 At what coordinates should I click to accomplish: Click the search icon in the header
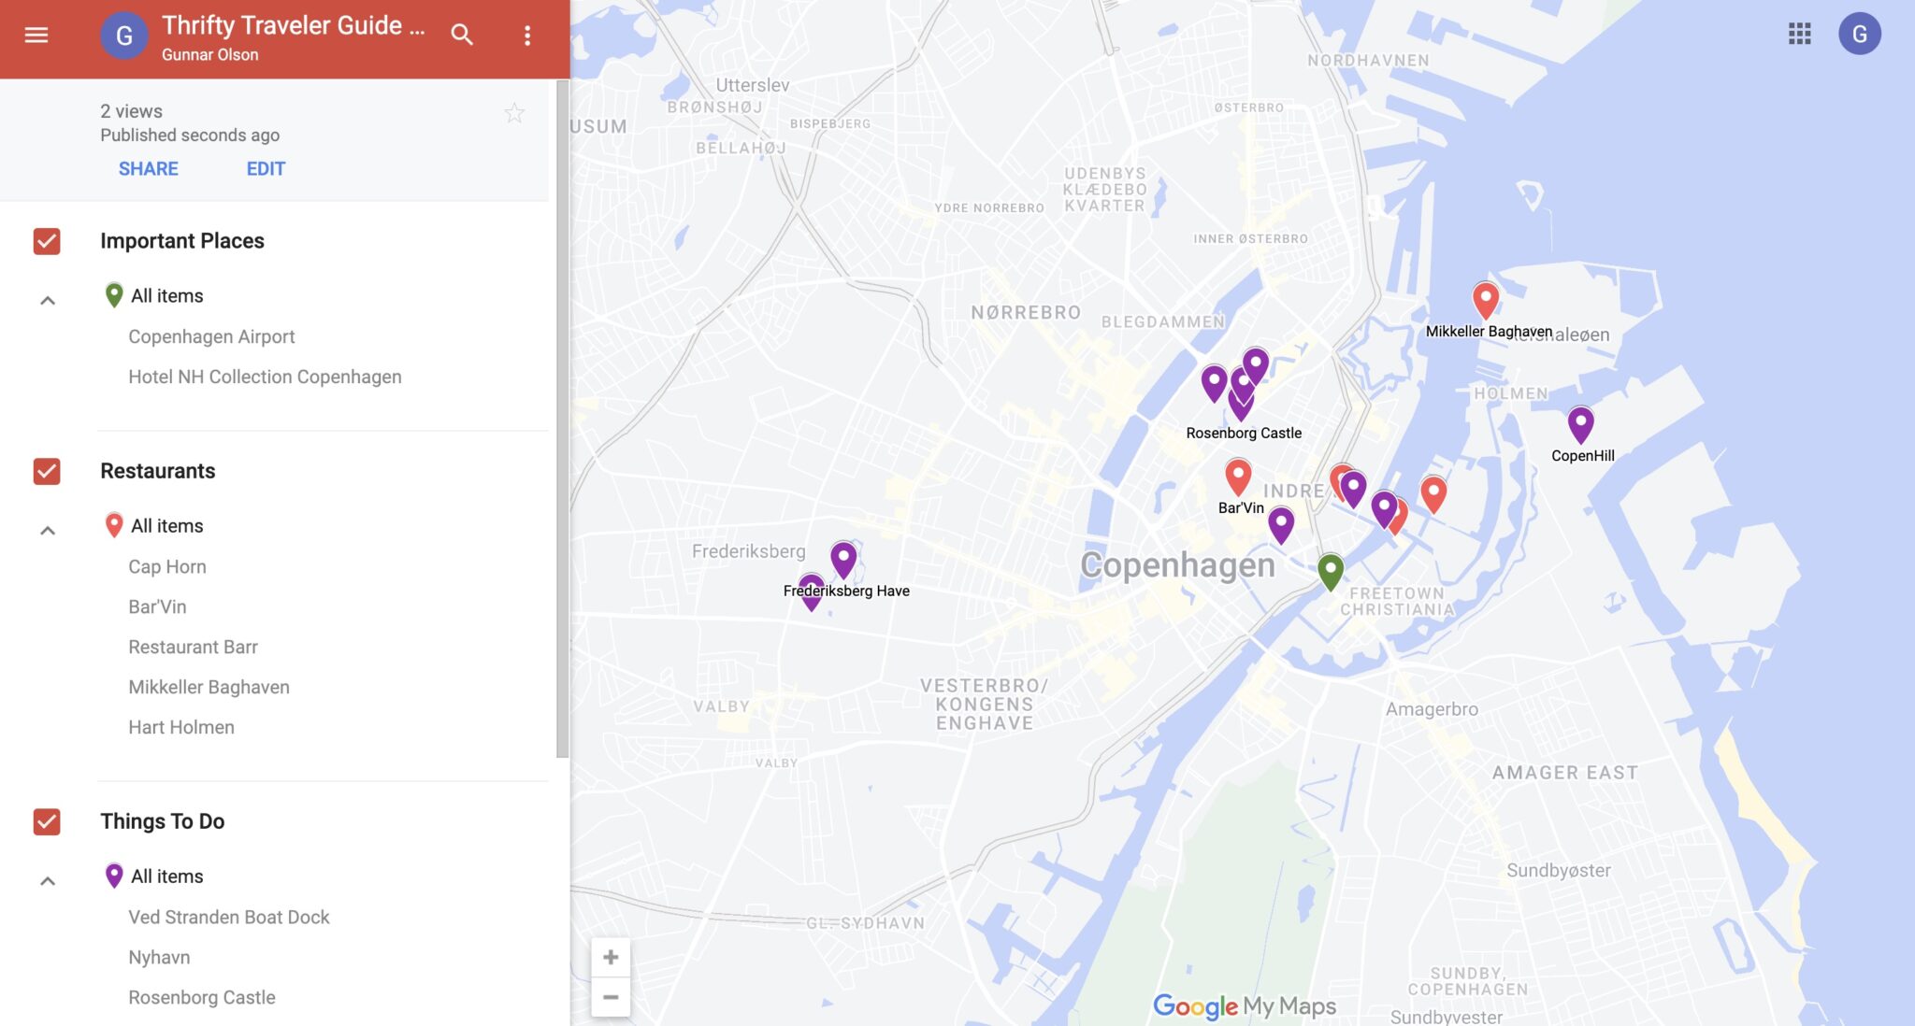(x=462, y=35)
